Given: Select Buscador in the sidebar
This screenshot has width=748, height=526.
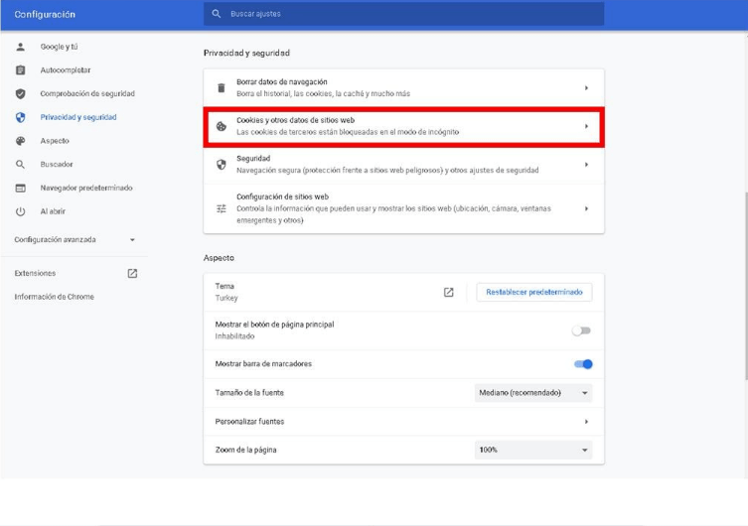Looking at the screenshot, I should 57,165.
